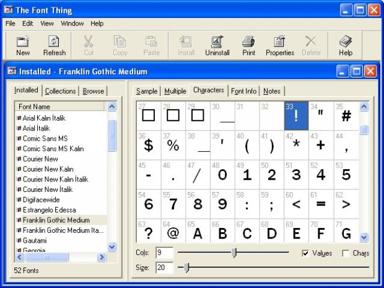
Task: Select character cell 33 exclamation mark
Action: (x=296, y=116)
